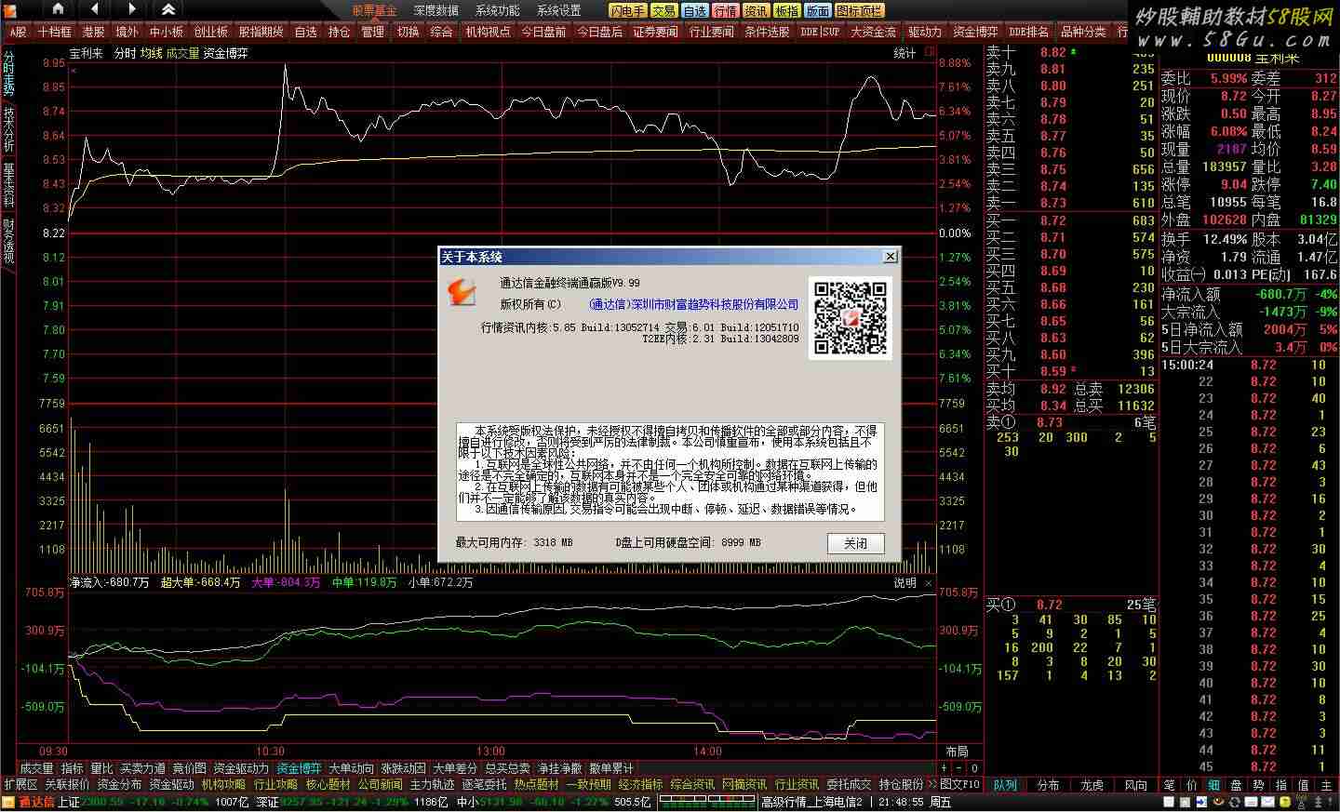The height and width of the screenshot is (812, 1340).
Task: Open the 股票基金 menu
Action: [374, 10]
